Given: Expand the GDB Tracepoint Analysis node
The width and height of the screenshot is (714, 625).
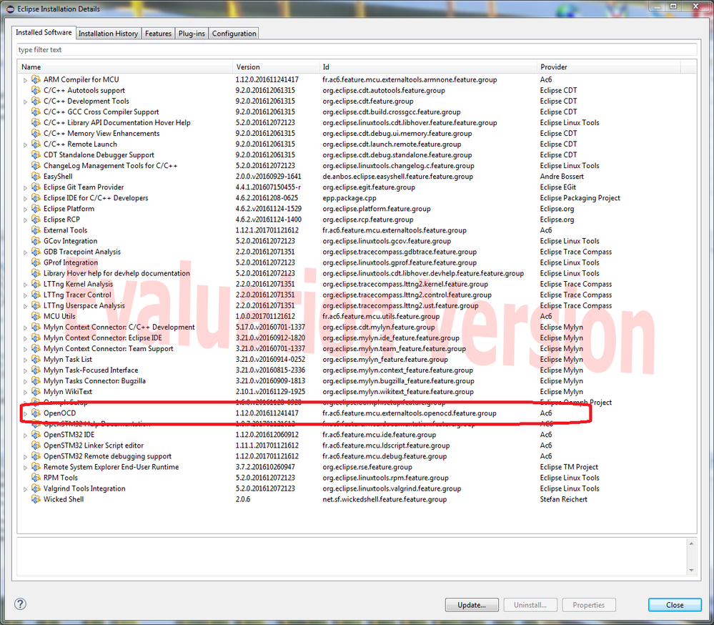Looking at the screenshot, I should (26, 252).
